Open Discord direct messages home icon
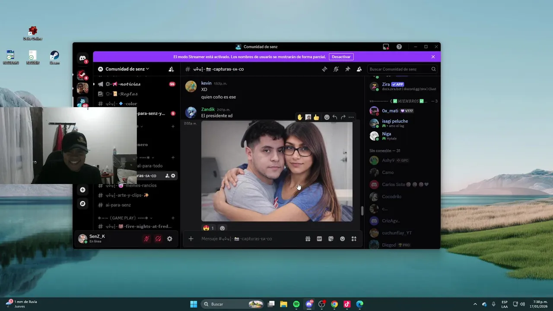The image size is (553, 311). [x=83, y=58]
